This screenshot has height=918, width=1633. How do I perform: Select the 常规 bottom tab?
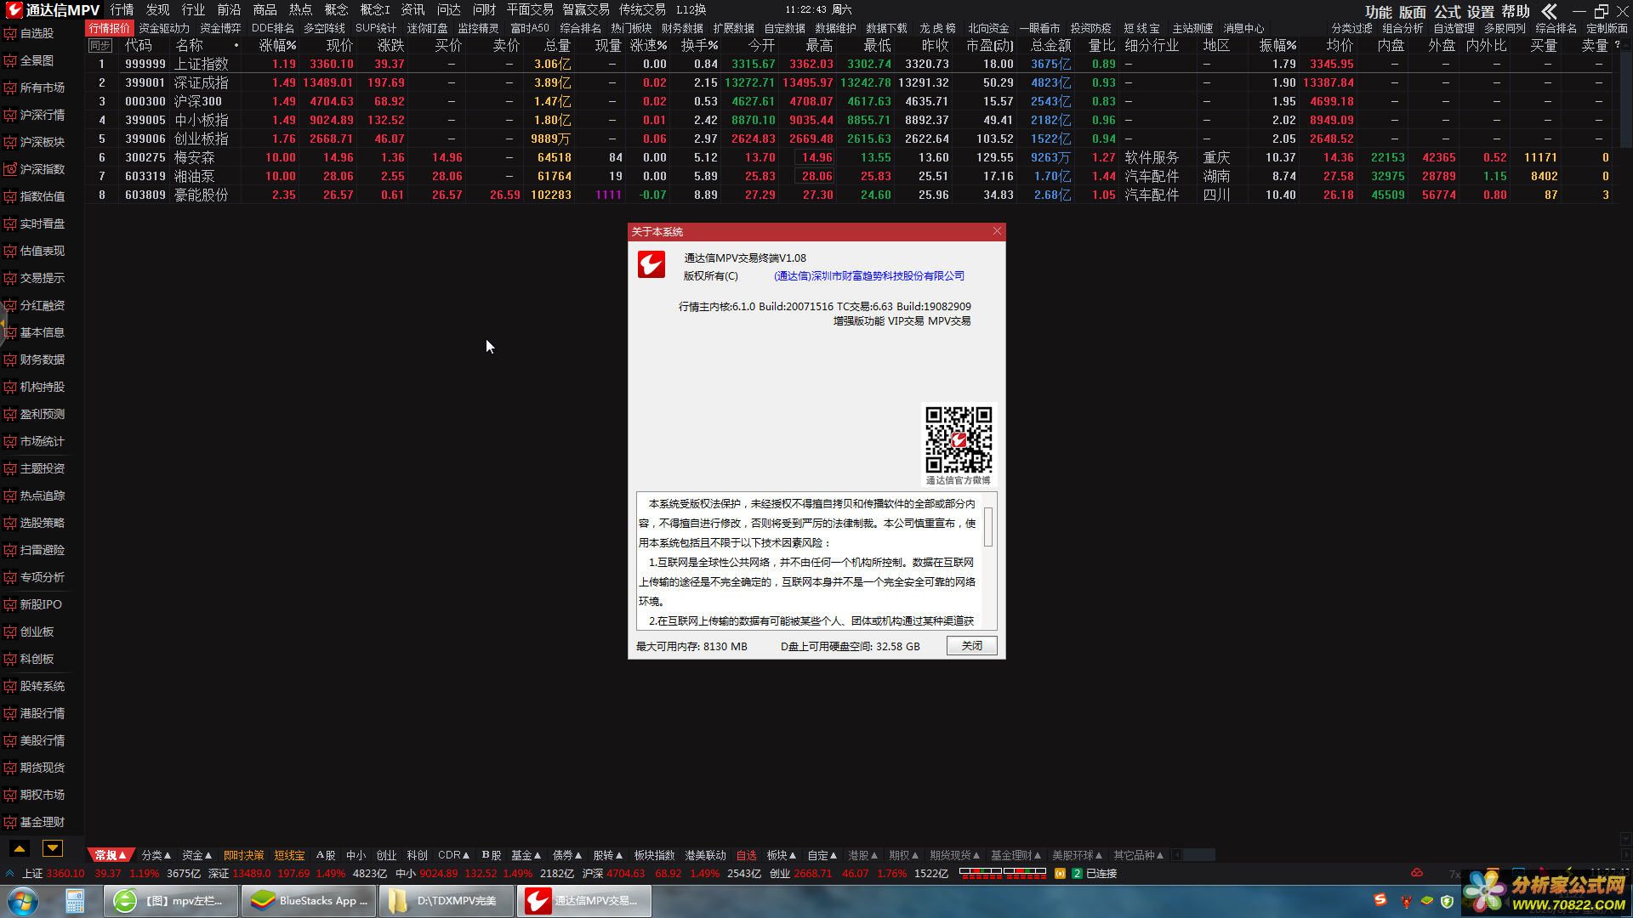(111, 855)
